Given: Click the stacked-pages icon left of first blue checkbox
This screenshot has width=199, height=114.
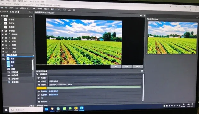Looking at the screenshot, I should pos(4,59).
